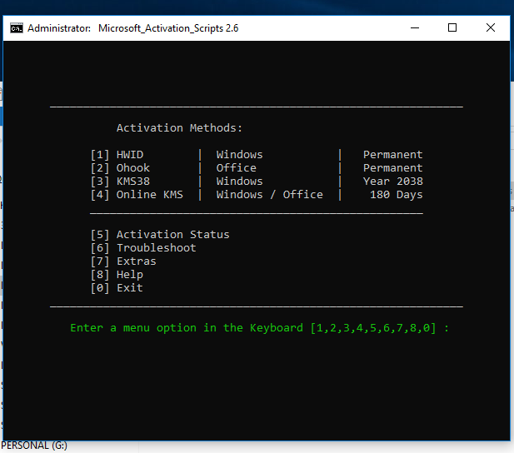Click the '[8] Help' line
Image resolution: width=514 pixels, height=453 pixels.
[x=117, y=275]
